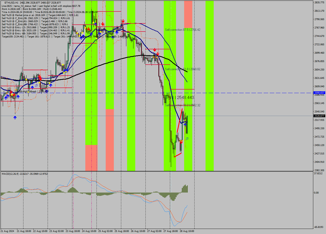Screen dimensions: 326x234
Task: Select the yellow star marker at the recent swing low
Action: point(181,140)
